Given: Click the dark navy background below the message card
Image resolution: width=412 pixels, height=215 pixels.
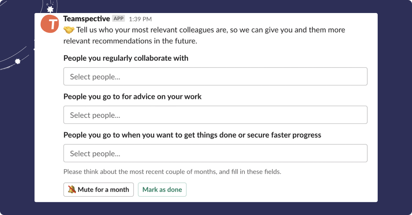Looking at the screenshot, I should pos(206,208).
